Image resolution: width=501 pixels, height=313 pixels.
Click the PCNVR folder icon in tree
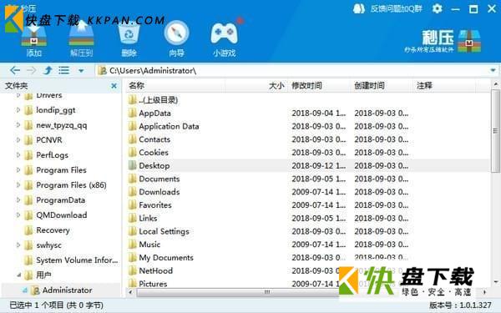click(x=28, y=140)
